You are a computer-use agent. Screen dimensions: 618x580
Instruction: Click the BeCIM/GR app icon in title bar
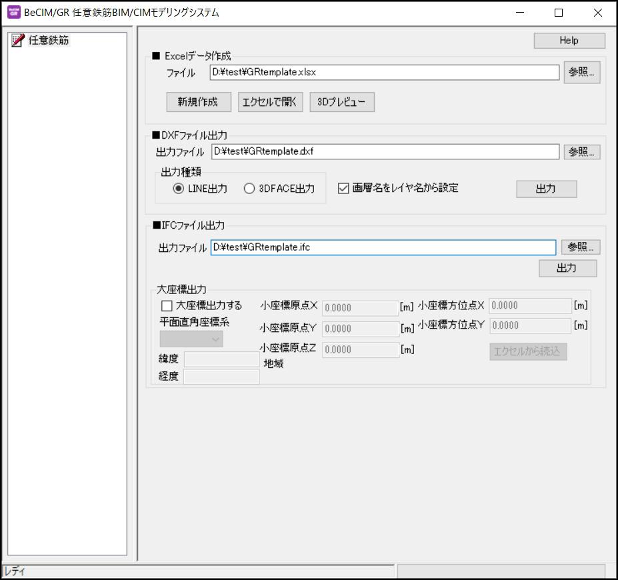(13, 12)
